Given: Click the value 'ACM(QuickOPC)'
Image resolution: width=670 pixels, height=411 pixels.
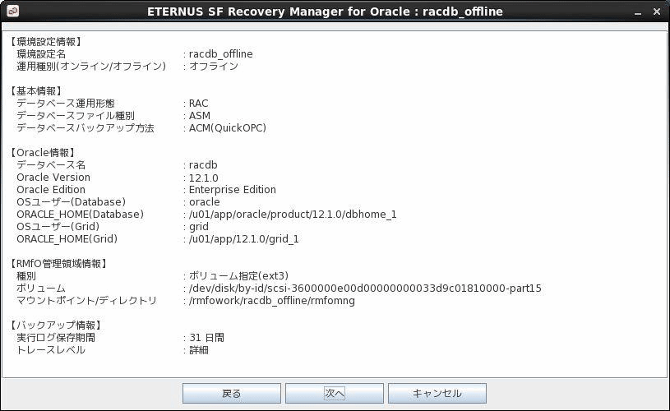Looking at the screenshot, I should click(228, 128).
